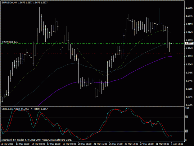Screen dimensions: 194x146
Task: Click the 1.5395 price scale label
Action: coord(189,89)
